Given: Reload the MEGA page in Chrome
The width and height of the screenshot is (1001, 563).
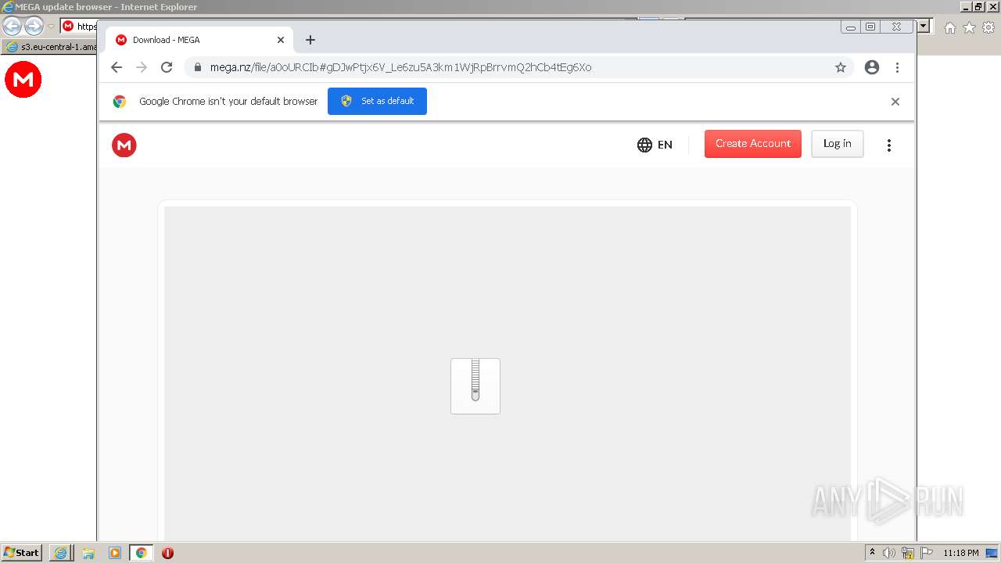Looking at the screenshot, I should point(167,67).
